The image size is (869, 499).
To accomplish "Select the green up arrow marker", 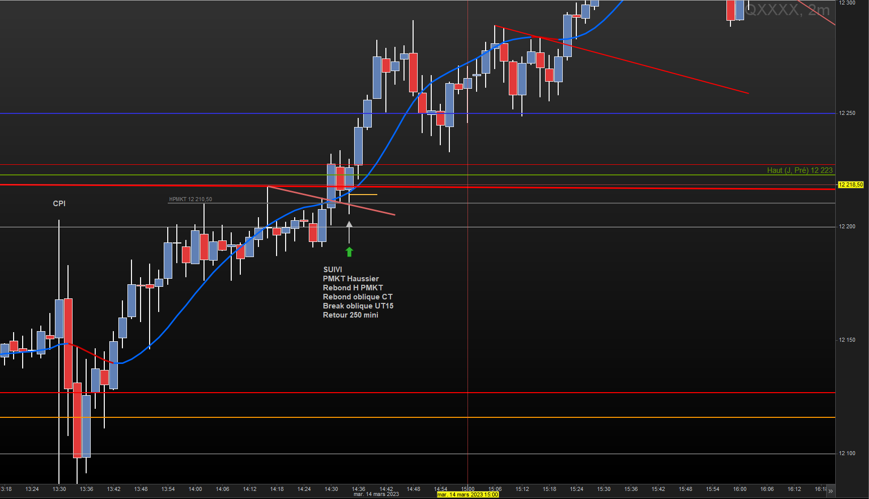I will (349, 252).
